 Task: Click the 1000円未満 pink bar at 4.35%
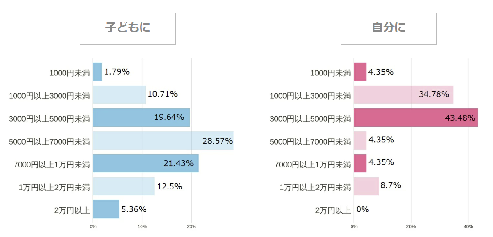click(x=360, y=72)
